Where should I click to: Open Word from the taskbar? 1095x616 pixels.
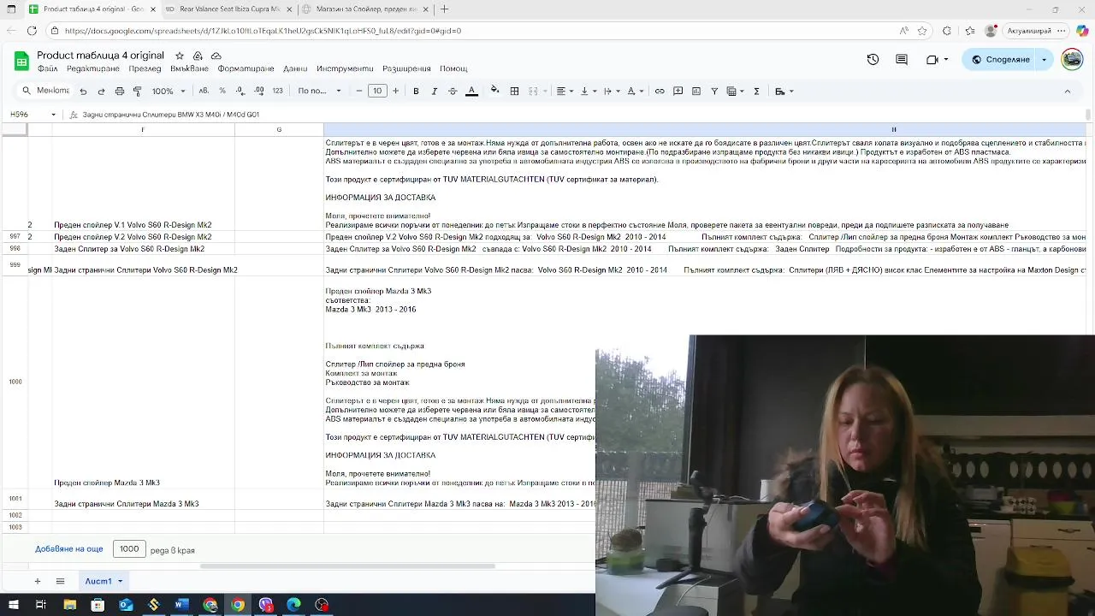[x=181, y=605]
